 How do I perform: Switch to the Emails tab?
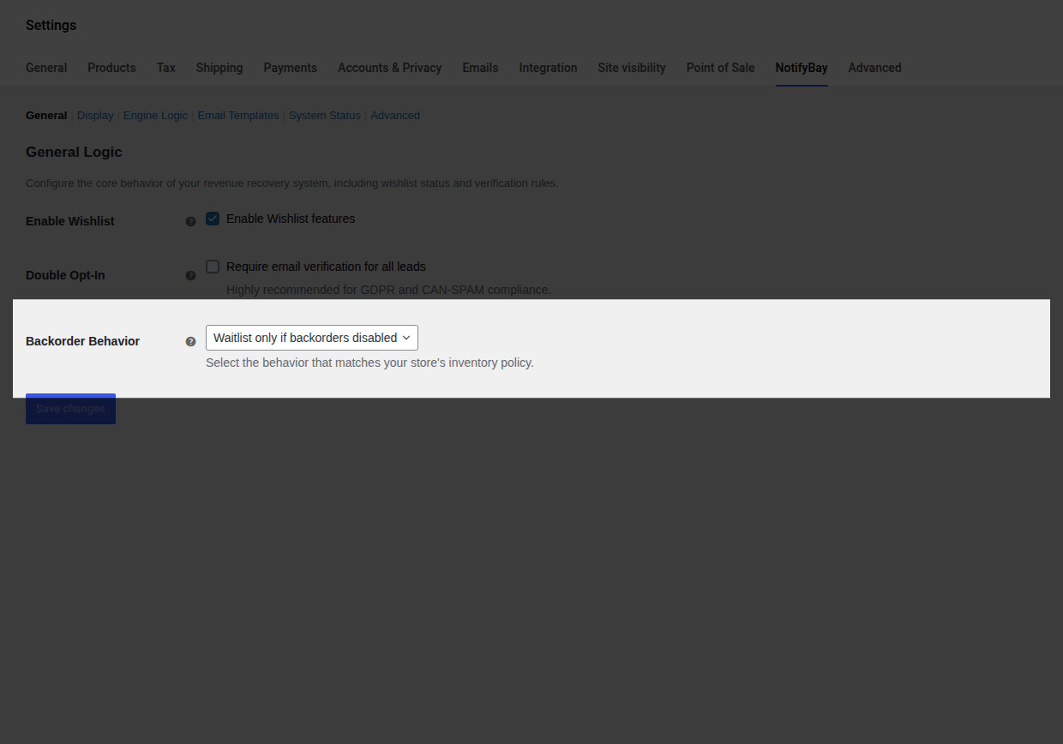point(480,68)
